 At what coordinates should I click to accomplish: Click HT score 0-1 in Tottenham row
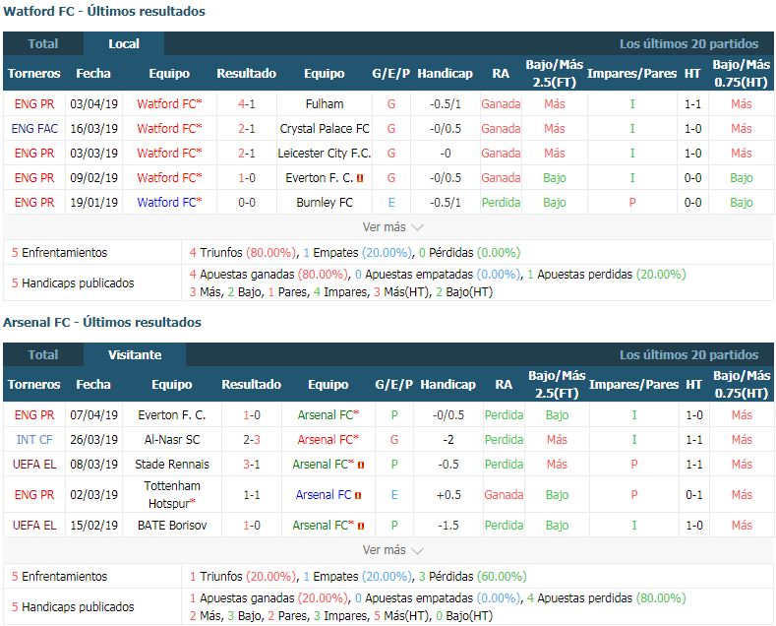[693, 495]
